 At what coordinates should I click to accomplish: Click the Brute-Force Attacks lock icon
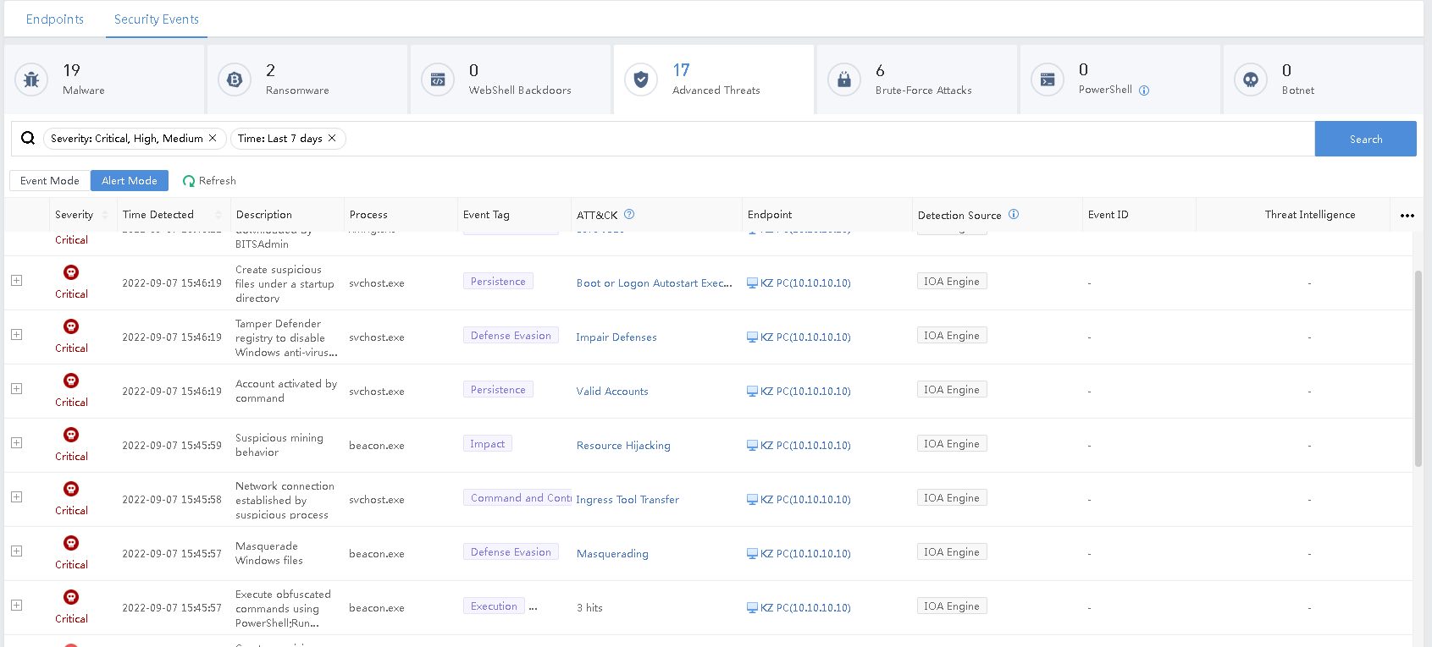(x=844, y=80)
